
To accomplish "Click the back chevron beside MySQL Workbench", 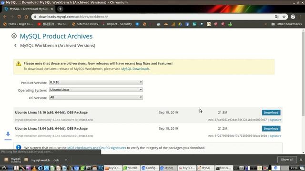I will click(x=15, y=46).
